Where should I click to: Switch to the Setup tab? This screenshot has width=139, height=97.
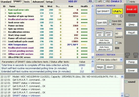49,2
